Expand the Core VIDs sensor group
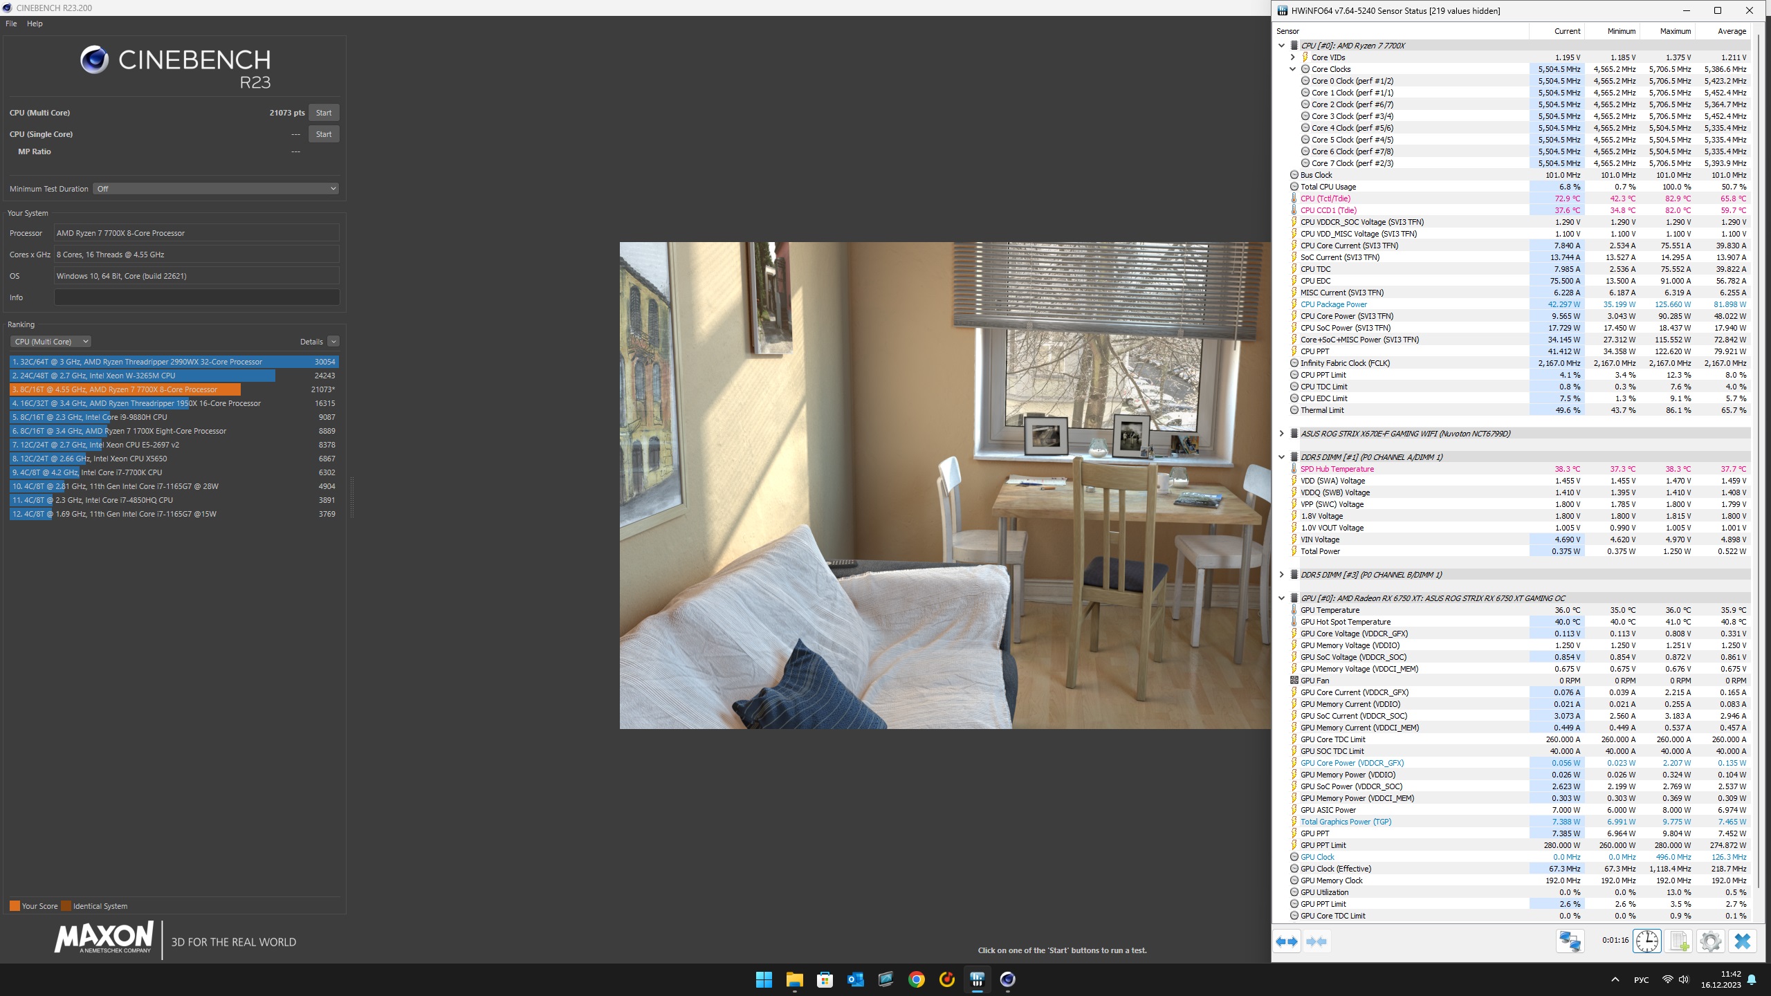The width and height of the screenshot is (1771, 996). (1292, 57)
